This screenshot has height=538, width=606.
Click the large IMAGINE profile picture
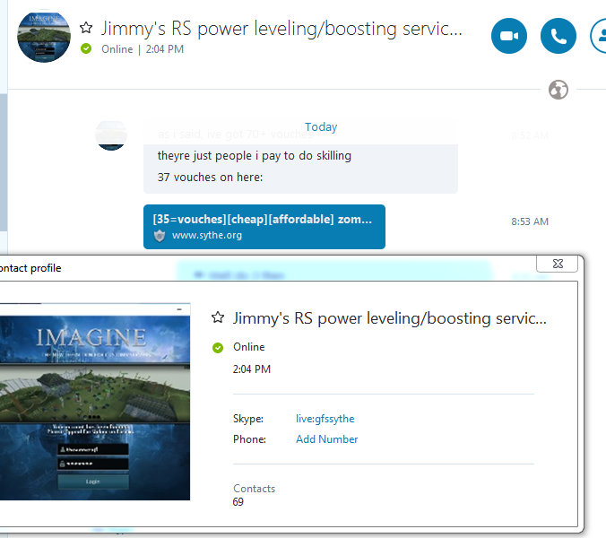[x=95, y=402]
